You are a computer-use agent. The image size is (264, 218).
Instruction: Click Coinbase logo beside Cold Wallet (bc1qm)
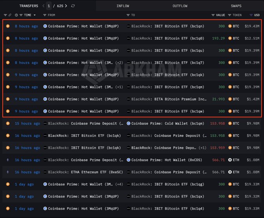click(x=128, y=123)
